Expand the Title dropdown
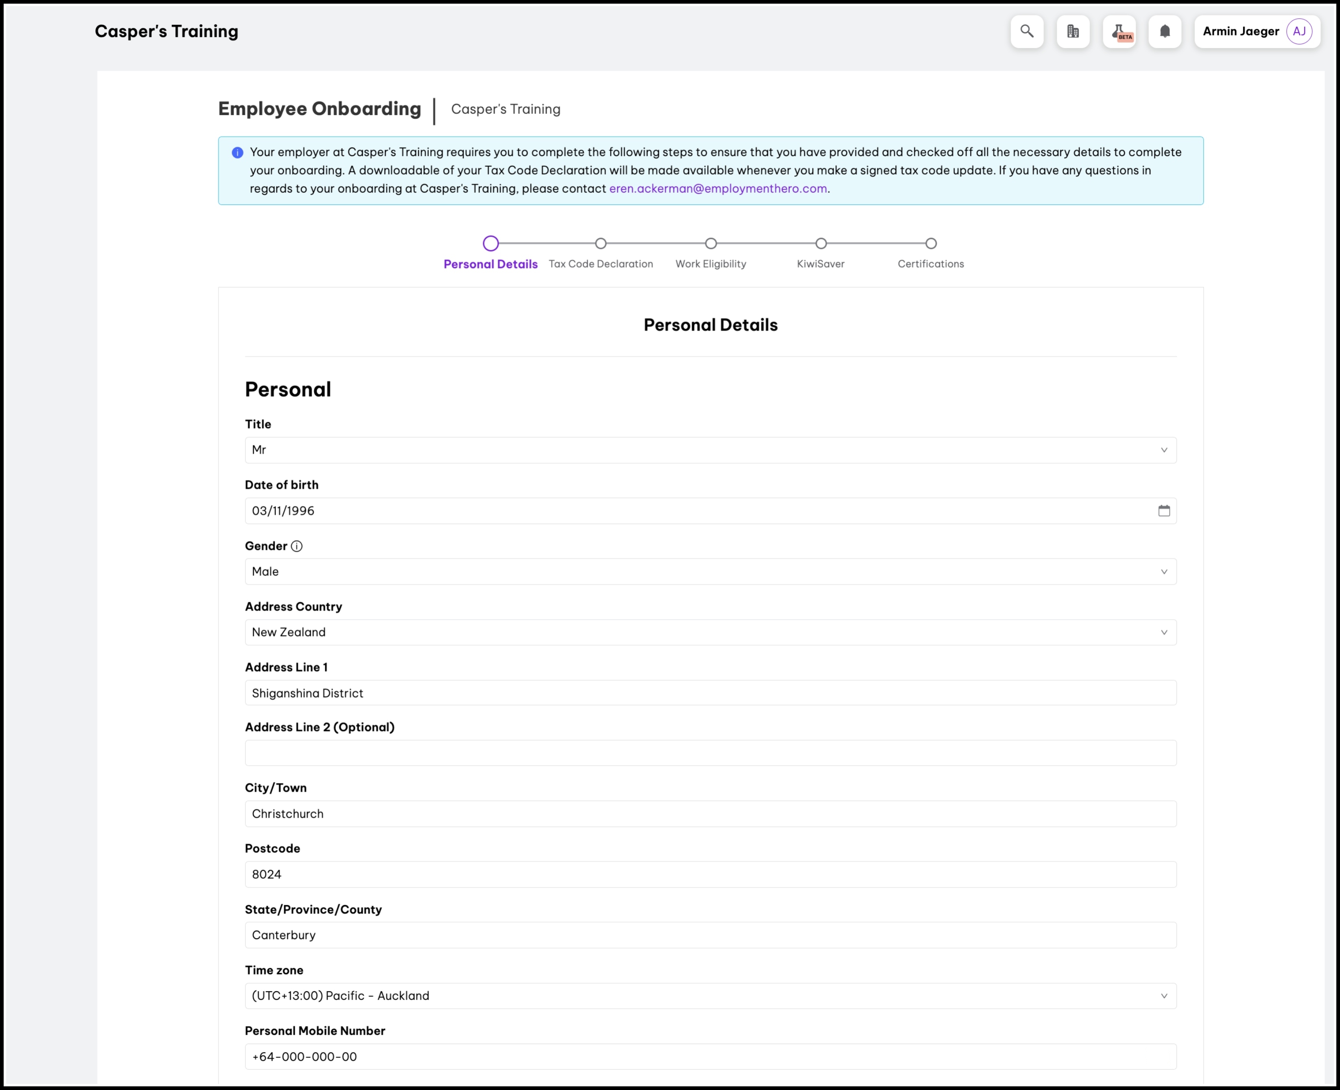The image size is (1340, 1090). coord(710,449)
